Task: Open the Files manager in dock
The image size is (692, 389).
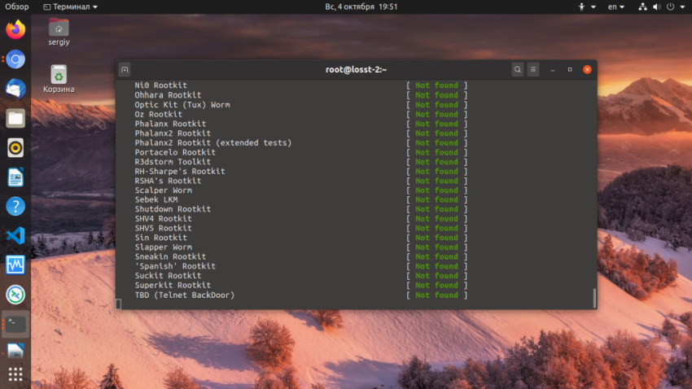Action: pyautogui.click(x=15, y=118)
